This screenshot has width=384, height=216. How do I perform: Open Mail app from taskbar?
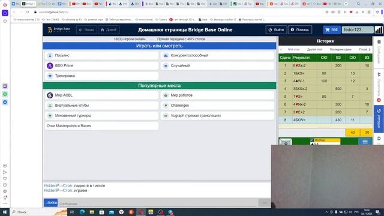click(112, 212)
